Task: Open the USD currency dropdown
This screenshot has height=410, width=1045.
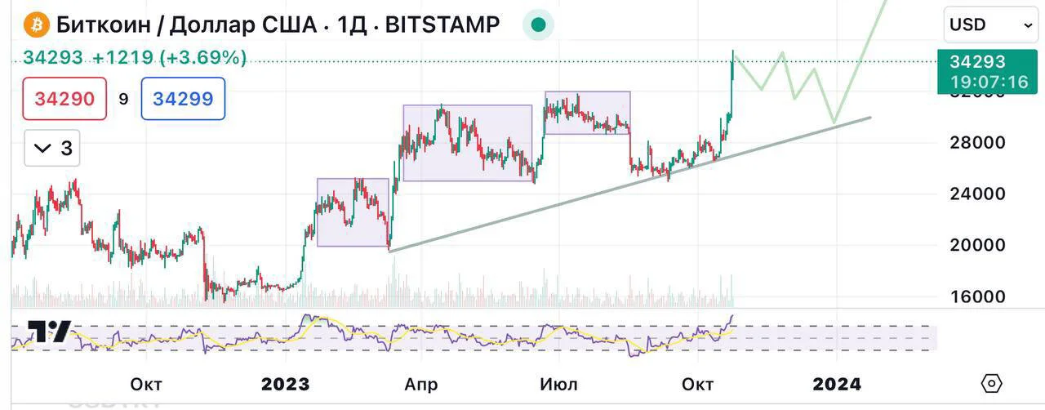Action: click(990, 25)
